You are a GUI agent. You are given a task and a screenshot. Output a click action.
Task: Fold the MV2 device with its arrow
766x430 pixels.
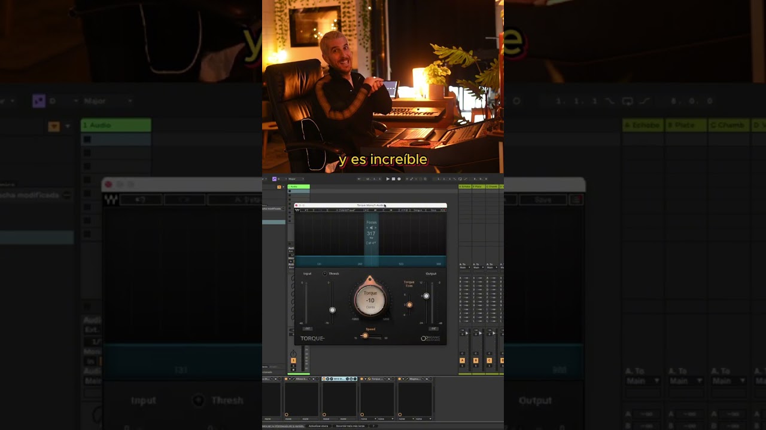coord(328,379)
